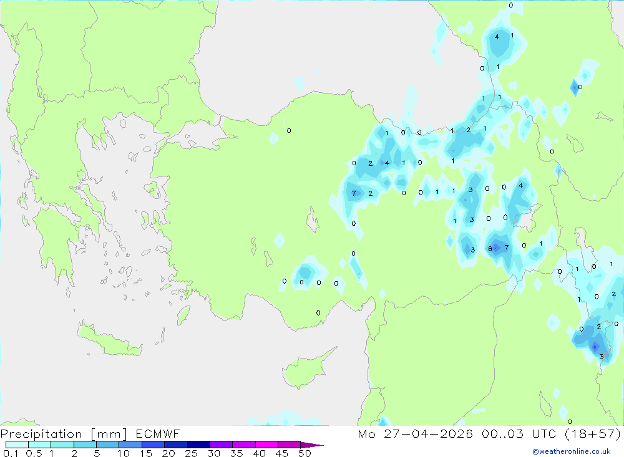
Task: Click the '[mm]' unit label
Action: (109, 434)
